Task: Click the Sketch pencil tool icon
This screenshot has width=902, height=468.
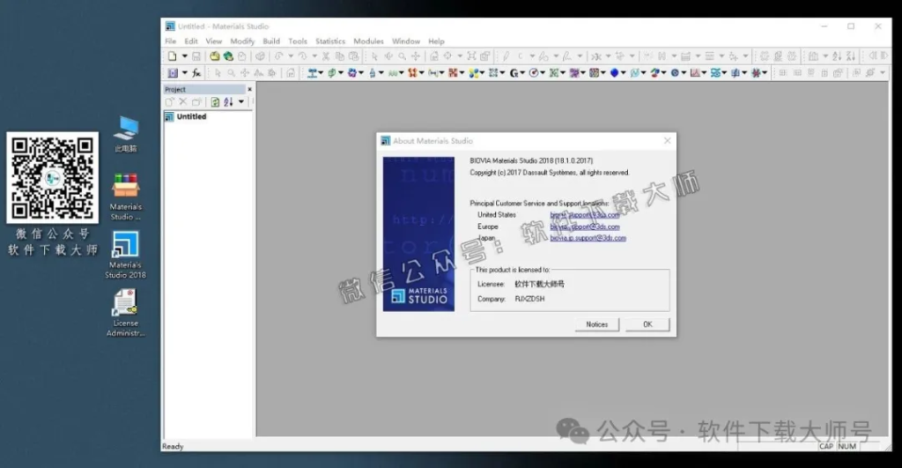Action: tap(506, 56)
